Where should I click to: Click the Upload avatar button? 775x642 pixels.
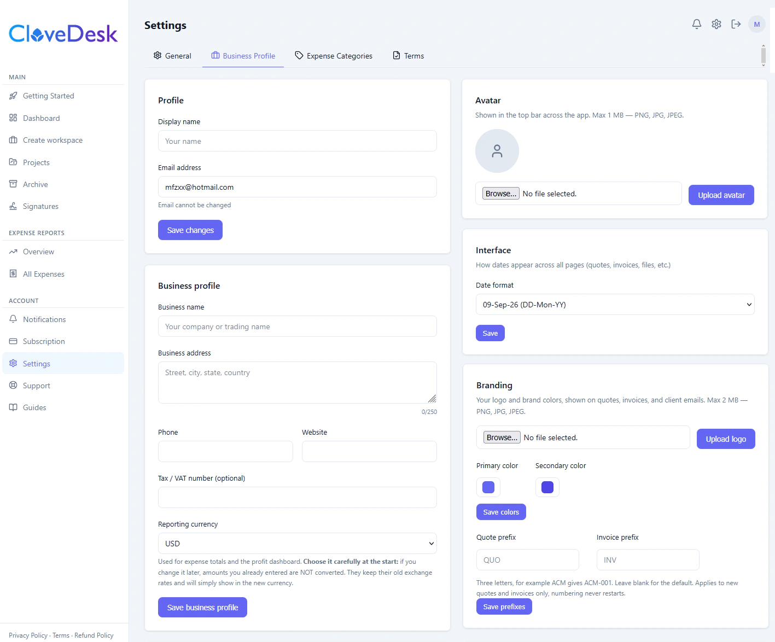click(721, 195)
